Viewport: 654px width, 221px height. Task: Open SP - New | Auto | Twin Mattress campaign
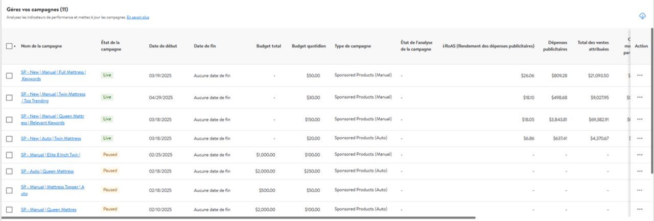click(x=51, y=138)
